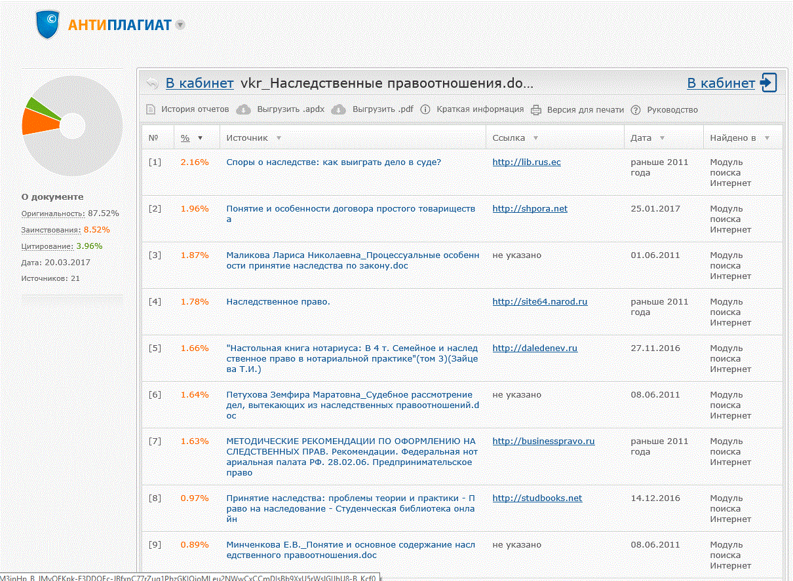Click the Выгрузить .apdx cloud download icon
This screenshot has height=581, width=793.
(x=243, y=109)
